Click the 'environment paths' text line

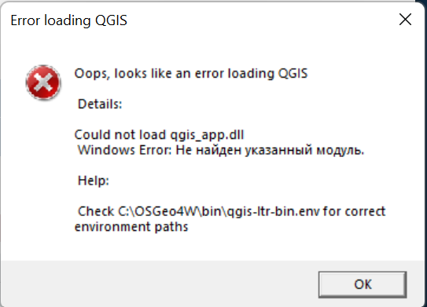click(131, 227)
